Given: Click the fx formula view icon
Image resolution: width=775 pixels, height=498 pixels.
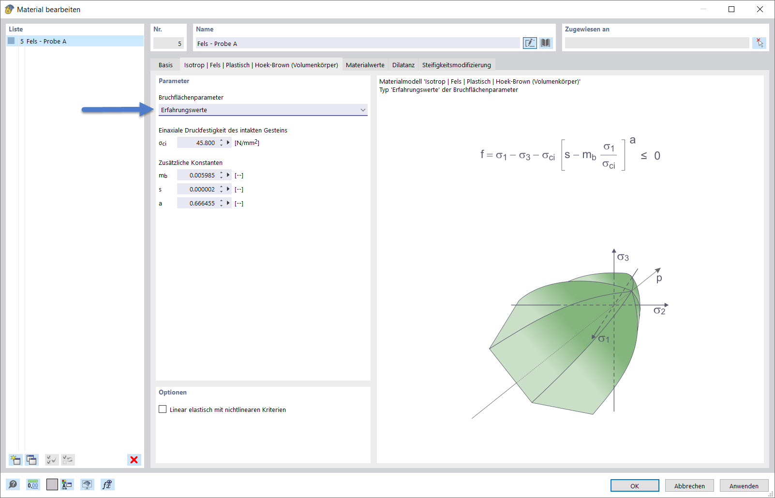Looking at the screenshot, I should click(x=107, y=484).
